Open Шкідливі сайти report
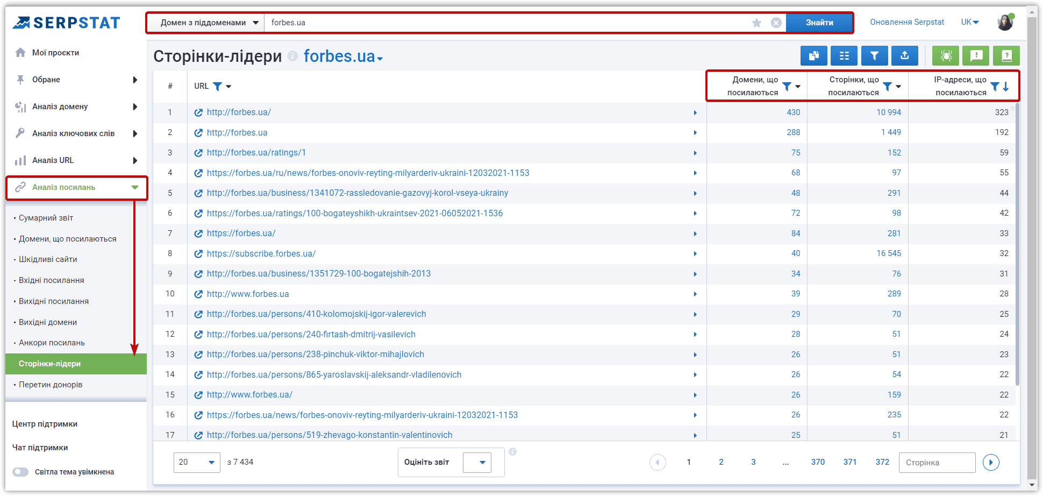The height and width of the screenshot is (496, 1043). tap(48, 259)
